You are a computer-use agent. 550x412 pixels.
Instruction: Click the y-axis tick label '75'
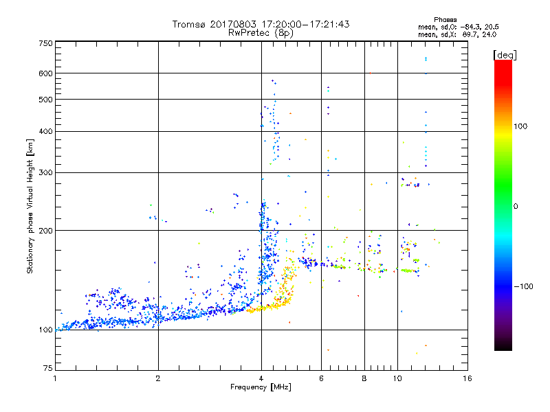point(48,368)
